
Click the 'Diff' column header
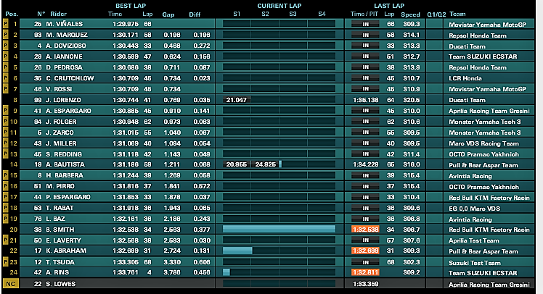click(195, 14)
